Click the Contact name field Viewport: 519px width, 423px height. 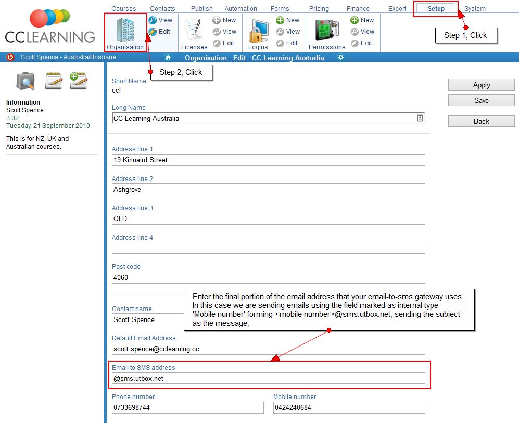148,319
